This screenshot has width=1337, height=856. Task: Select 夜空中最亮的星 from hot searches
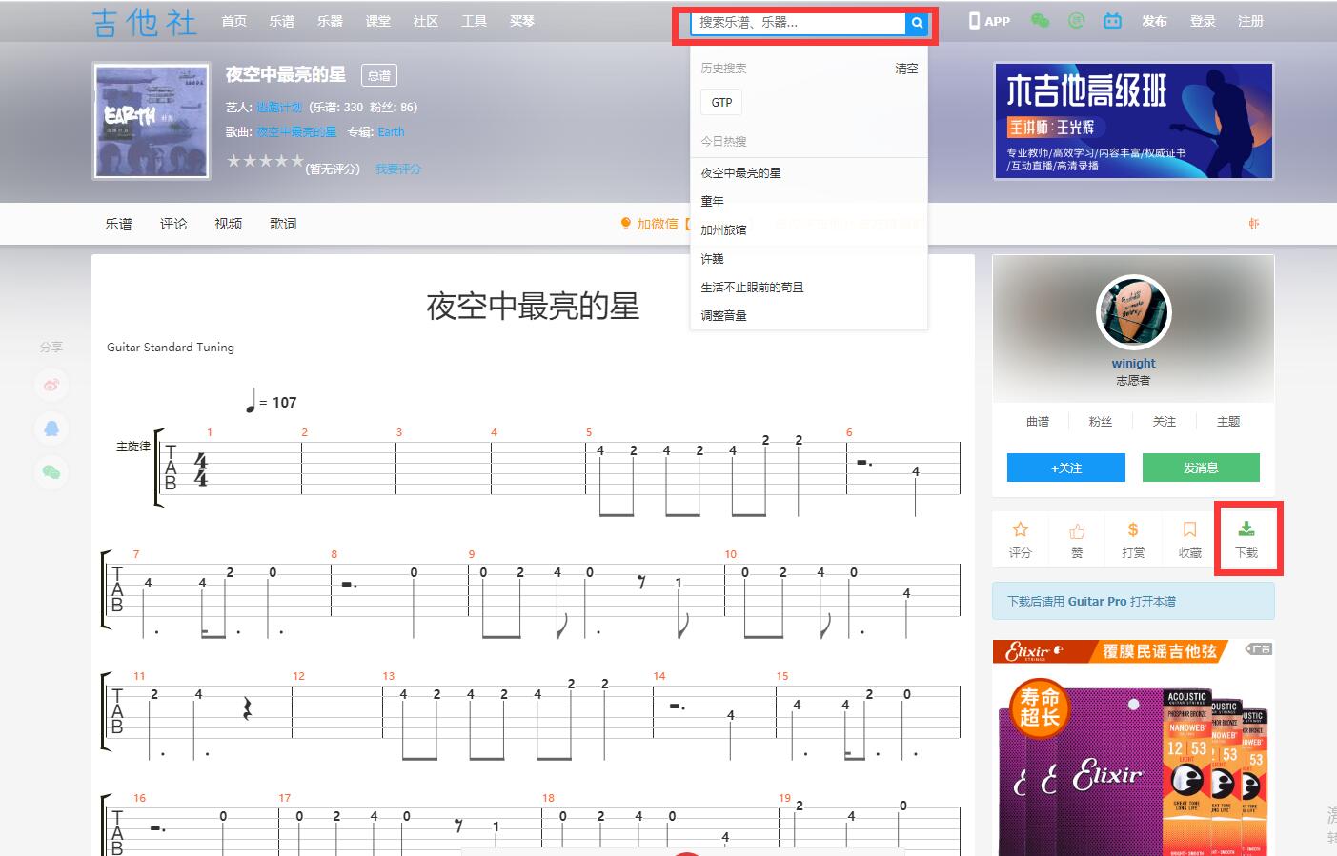click(x=742, y=173)
